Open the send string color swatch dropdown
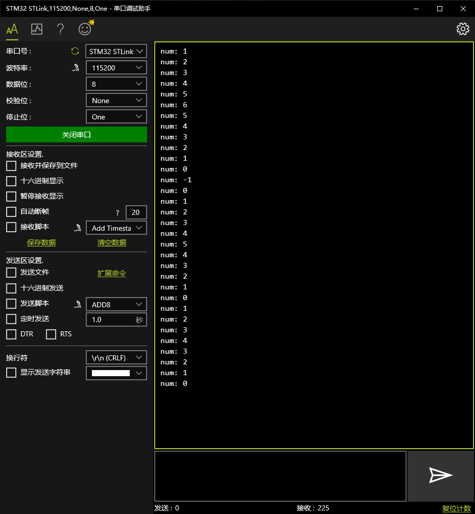 (x=116, y=373)
